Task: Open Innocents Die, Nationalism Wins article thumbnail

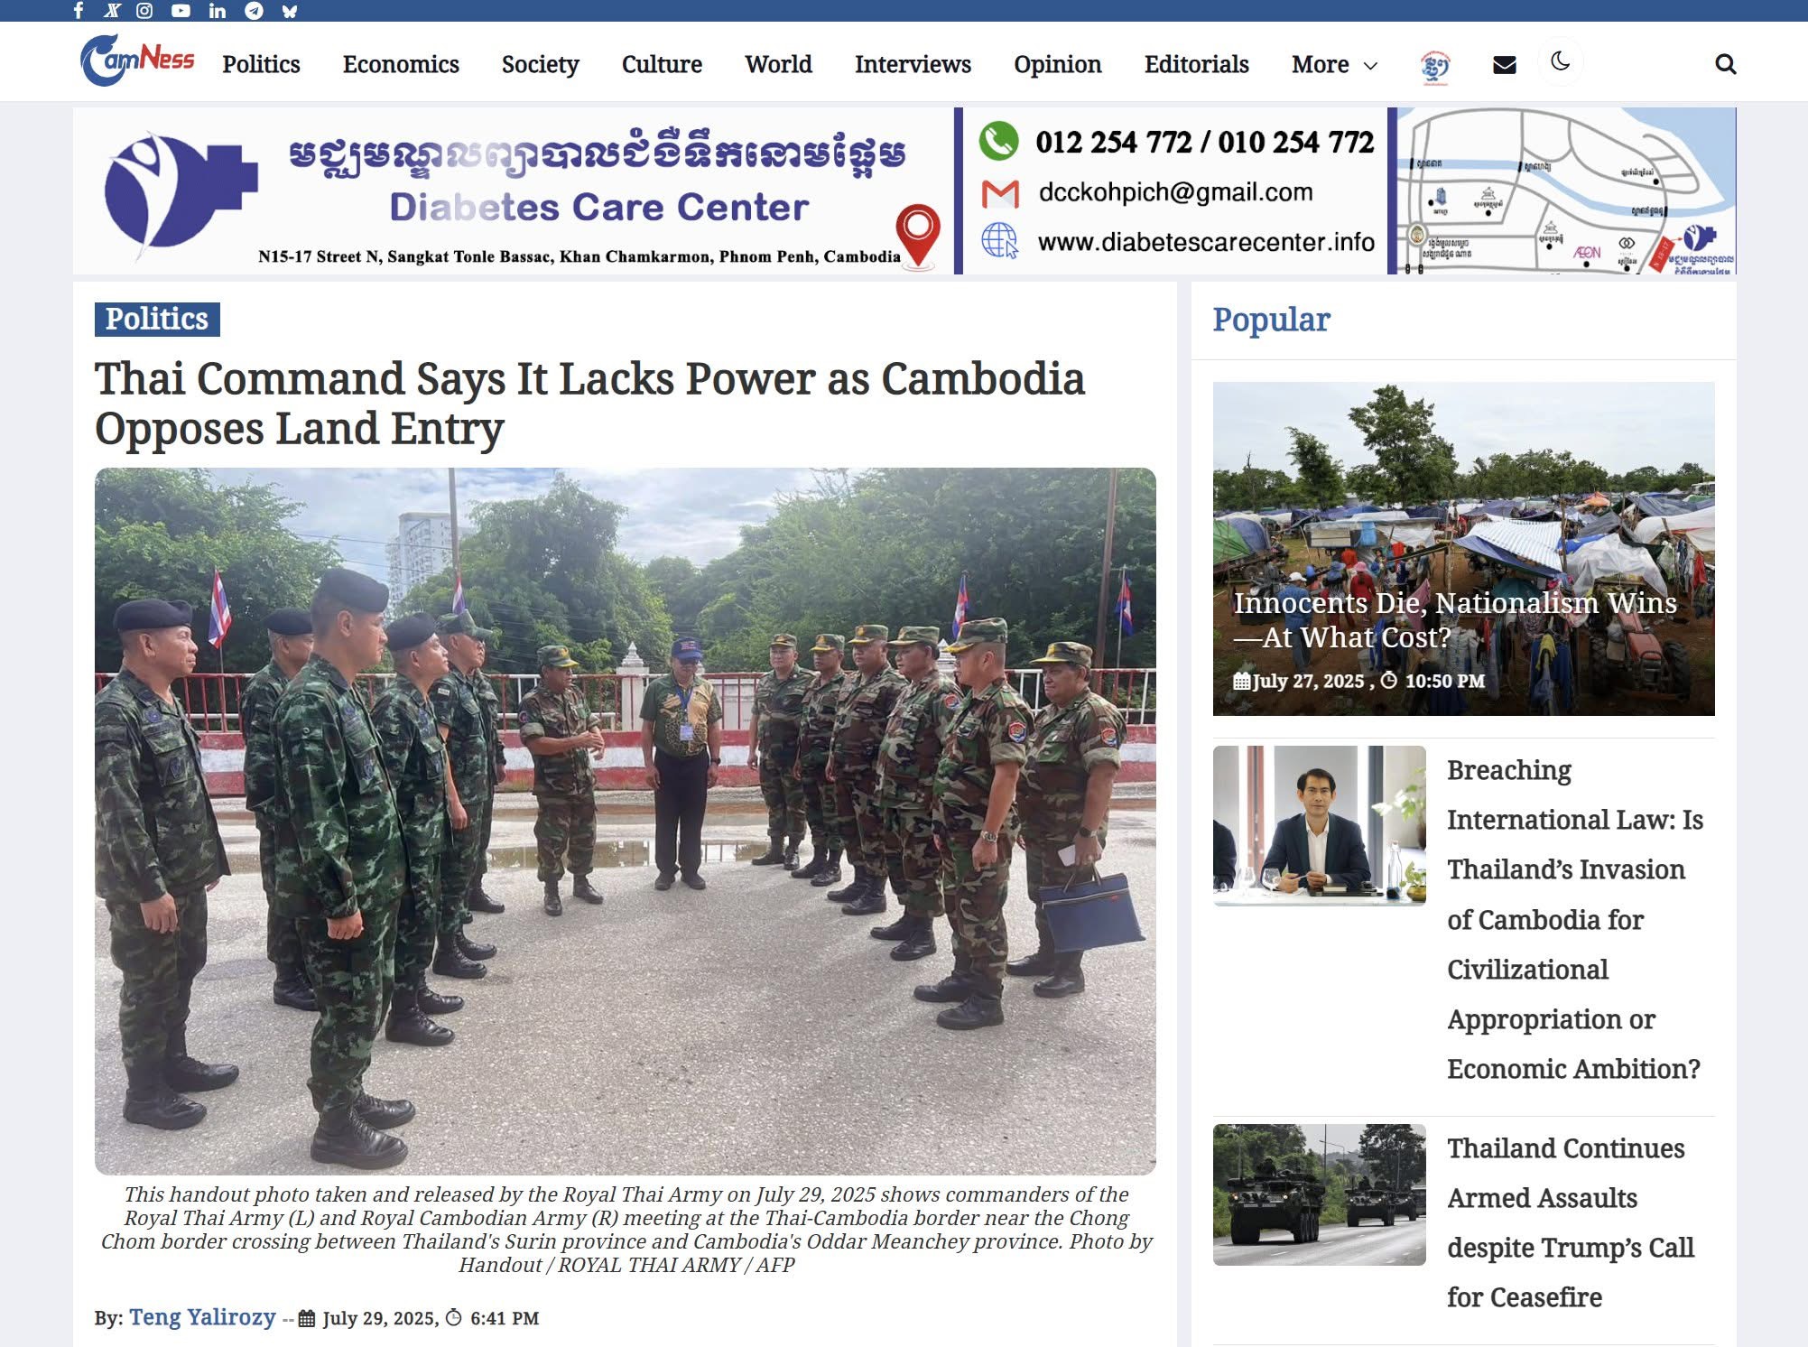Action: pyautogui.click(x=1463, y=549)
